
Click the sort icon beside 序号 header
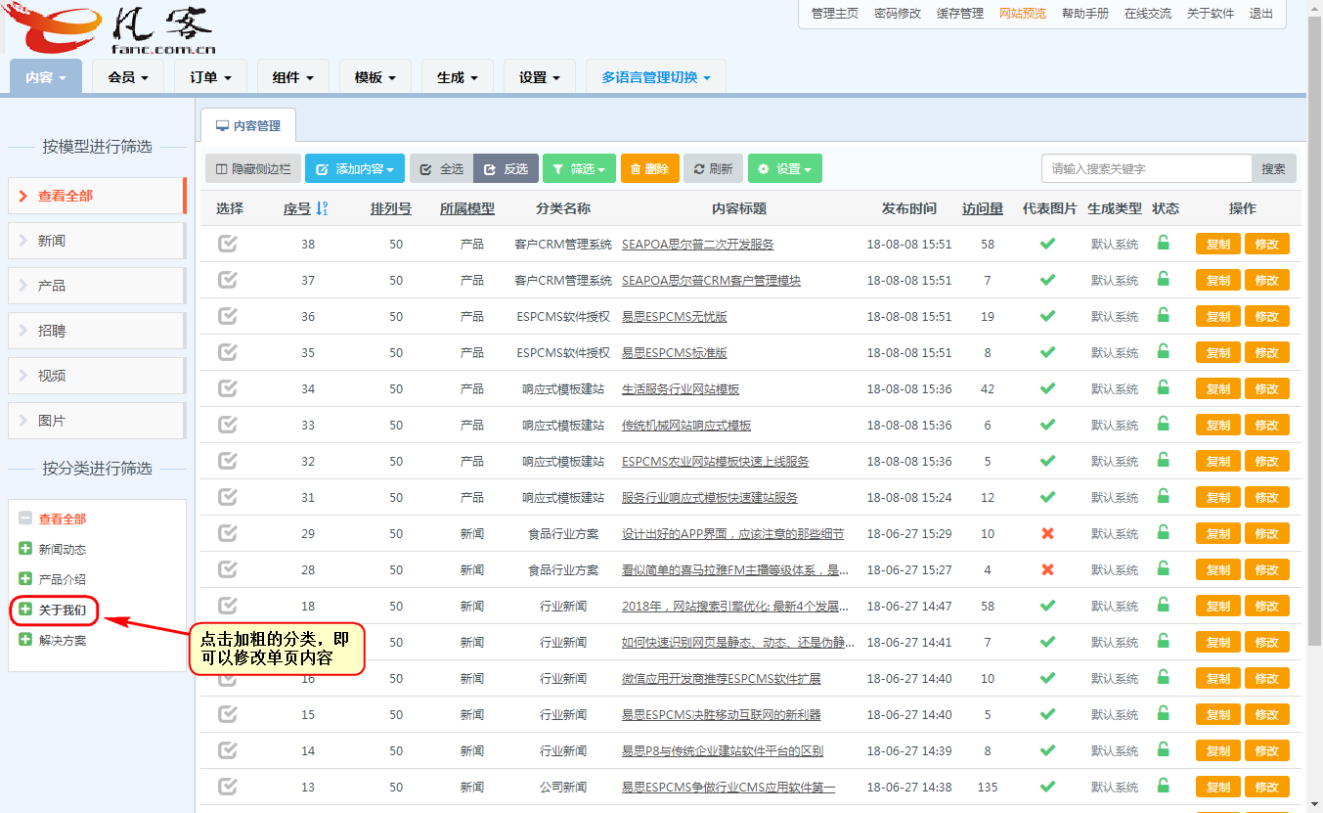(323, 208)
